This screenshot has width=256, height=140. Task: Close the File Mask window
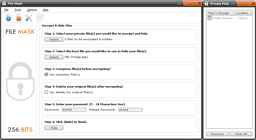point(199,3)
